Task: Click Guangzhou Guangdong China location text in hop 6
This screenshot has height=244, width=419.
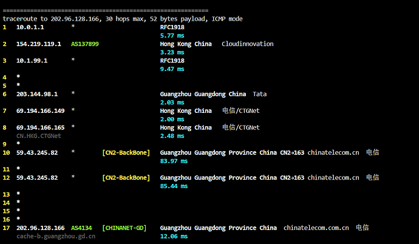Action: (203, 94)
